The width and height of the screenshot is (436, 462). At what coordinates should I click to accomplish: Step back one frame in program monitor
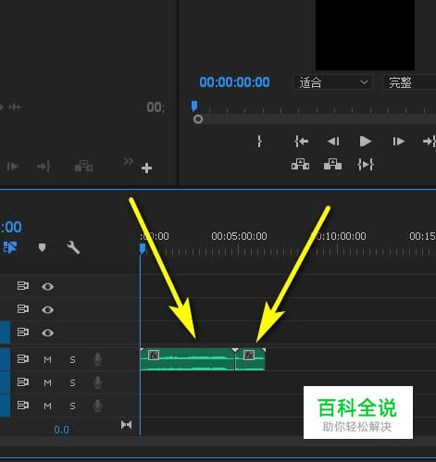coord(333,142)
